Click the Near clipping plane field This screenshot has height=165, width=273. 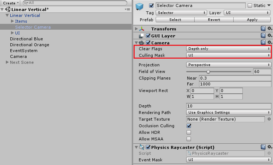point(235,78)
